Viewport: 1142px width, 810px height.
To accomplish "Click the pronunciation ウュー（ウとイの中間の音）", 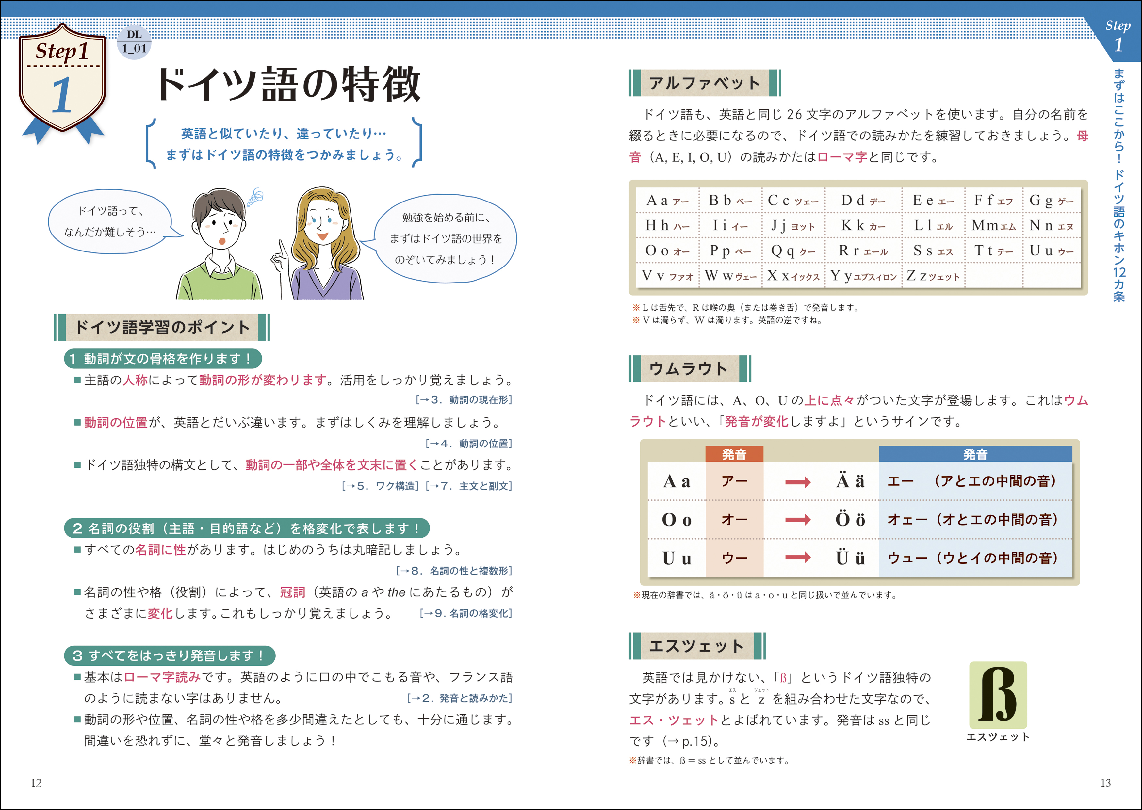I will pos(972,558).
